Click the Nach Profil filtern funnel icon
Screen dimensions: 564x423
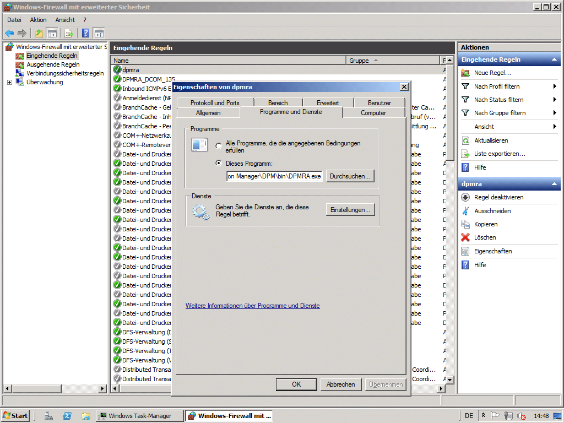tap(465, 86)
